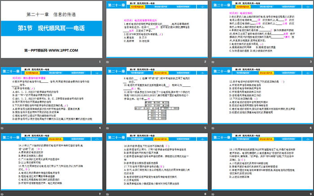Click slide number 7 label

point(100,194)
